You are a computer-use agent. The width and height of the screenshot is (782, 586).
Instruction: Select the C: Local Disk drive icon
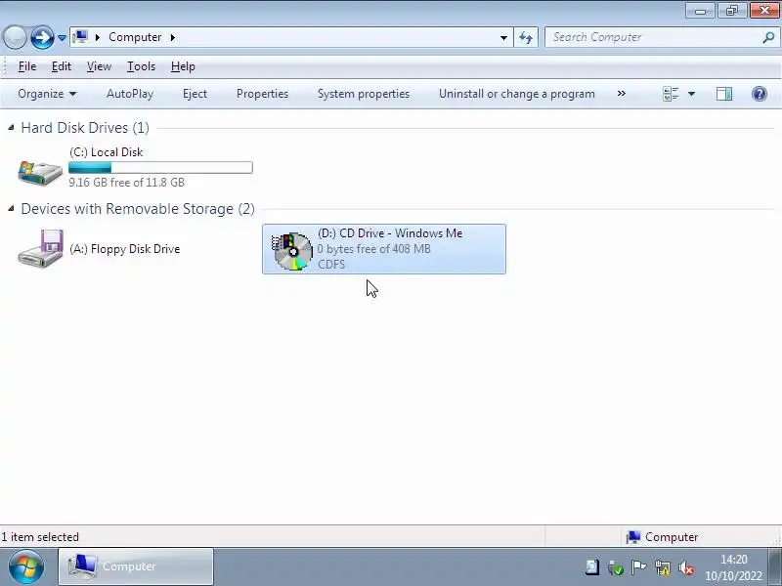(40, 172)
